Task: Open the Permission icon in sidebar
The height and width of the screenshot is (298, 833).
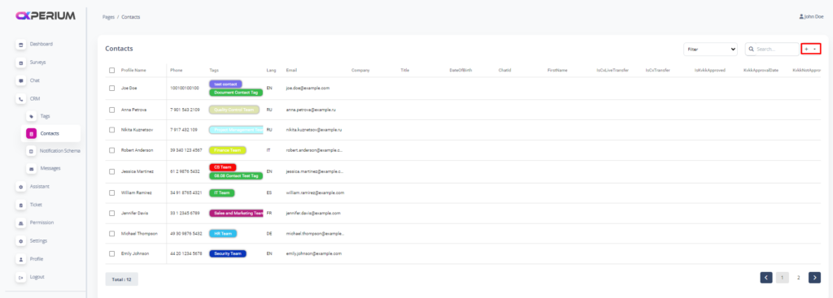Action: 20,222
